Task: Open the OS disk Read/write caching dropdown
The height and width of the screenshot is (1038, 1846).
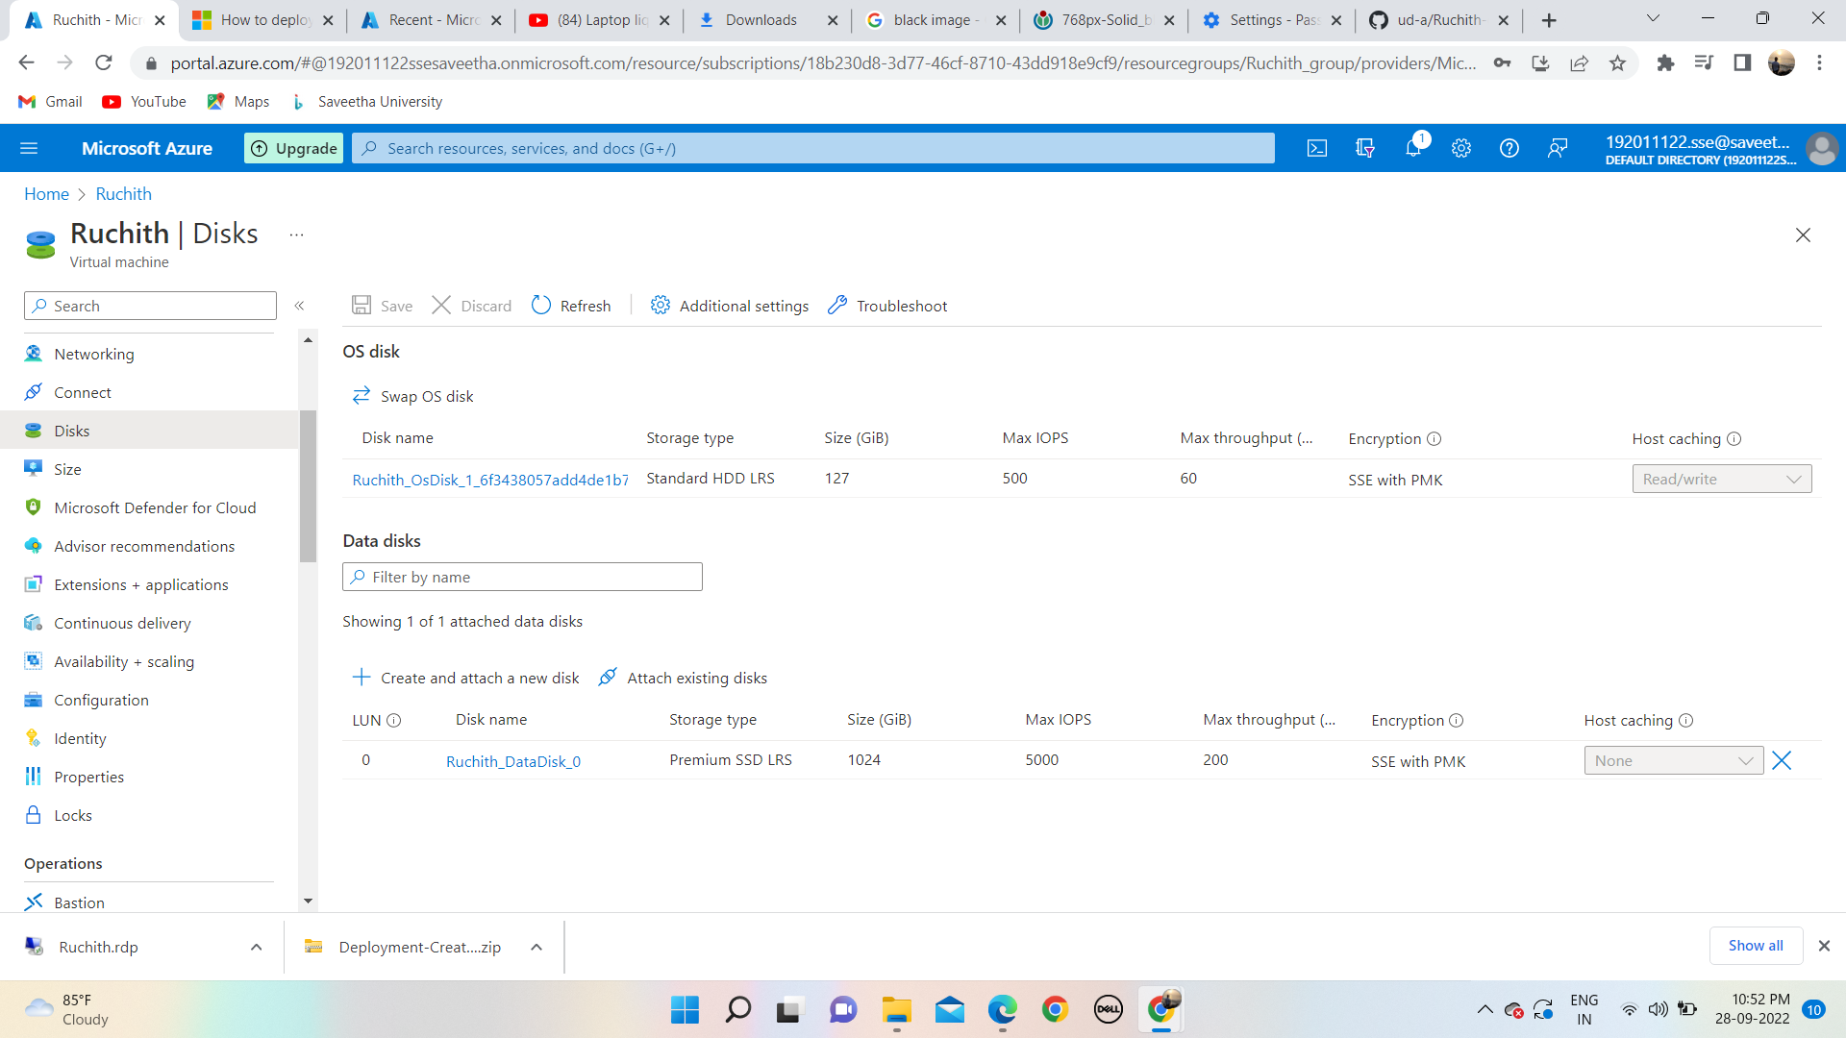Action: click(1721, 479)
